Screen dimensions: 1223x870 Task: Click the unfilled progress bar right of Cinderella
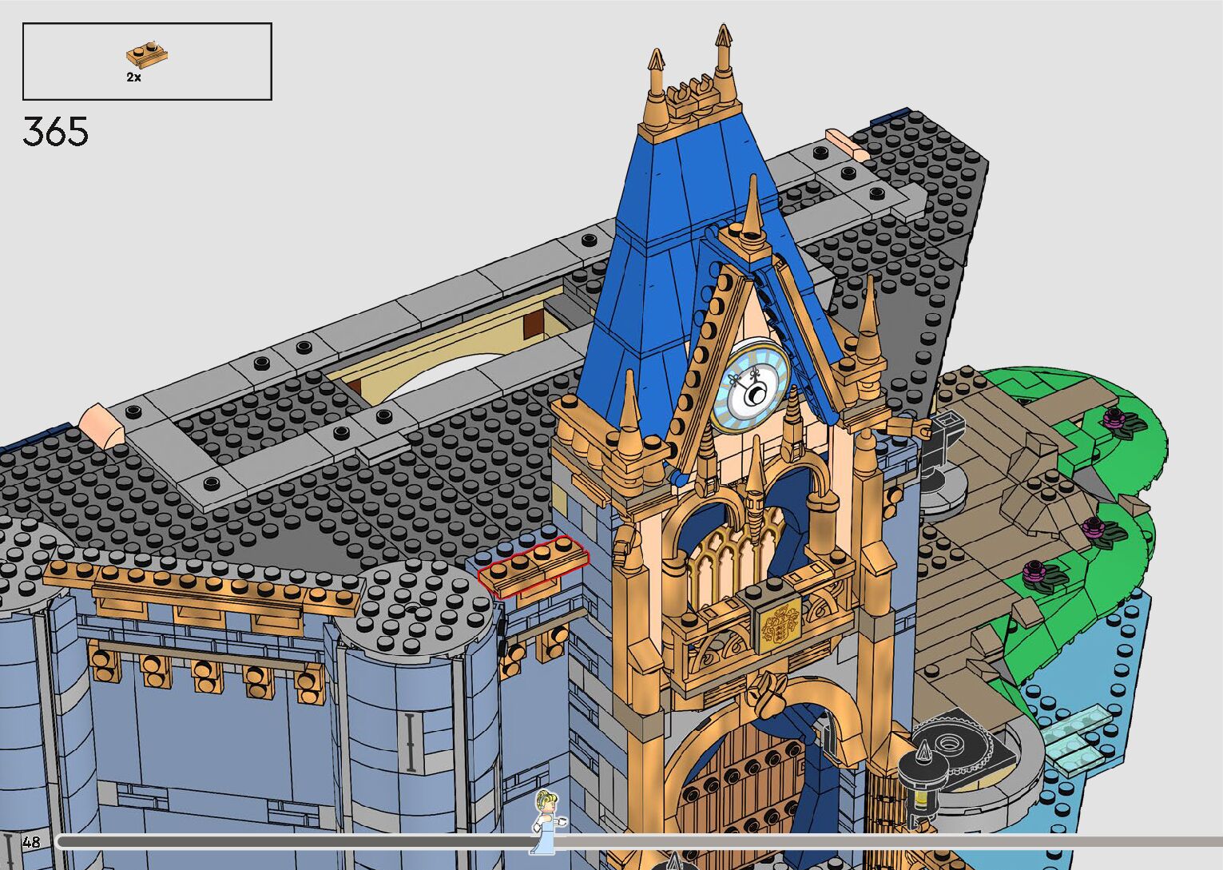click(x=879, y=841)
